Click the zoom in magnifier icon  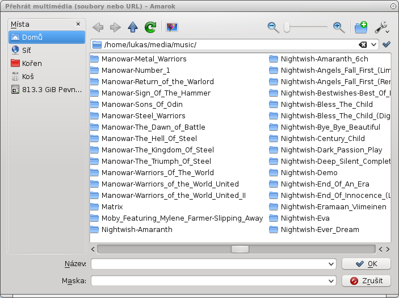[339, 27]
